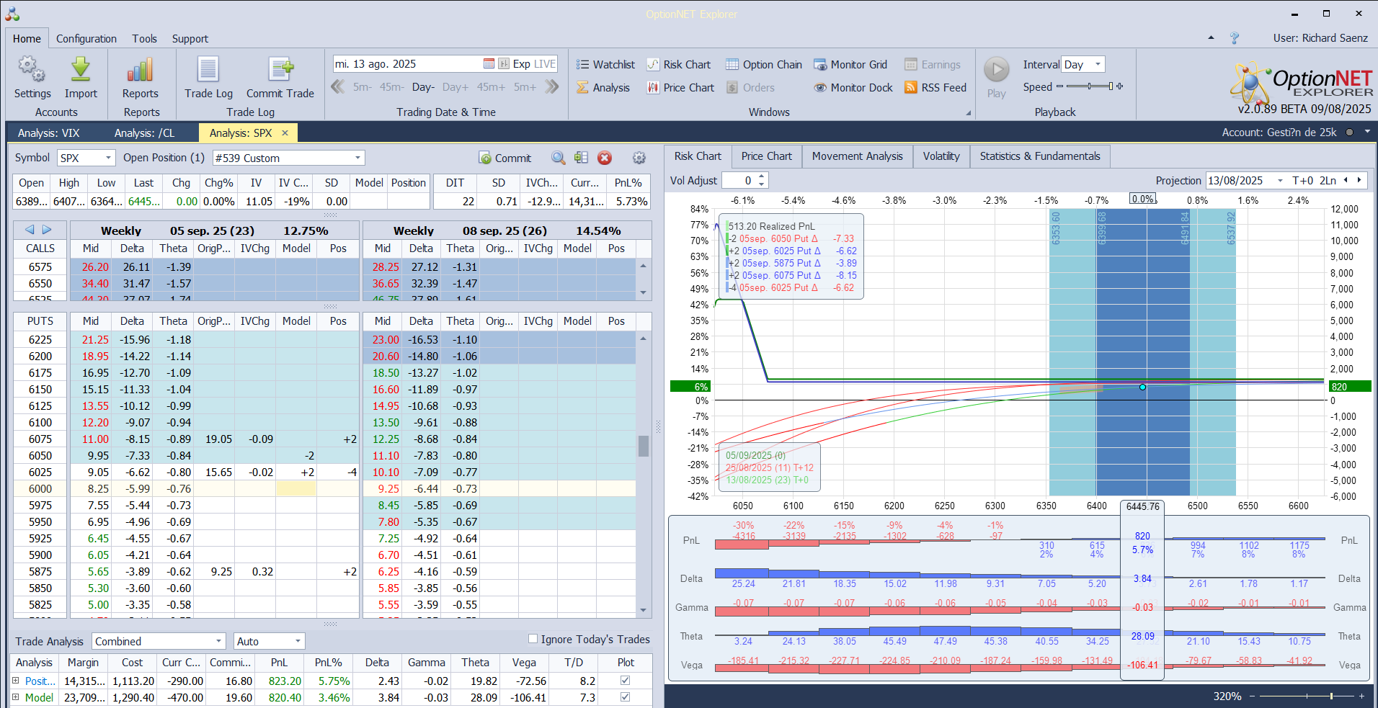Toggle the account status circle indicator

tap(1349, 133)
